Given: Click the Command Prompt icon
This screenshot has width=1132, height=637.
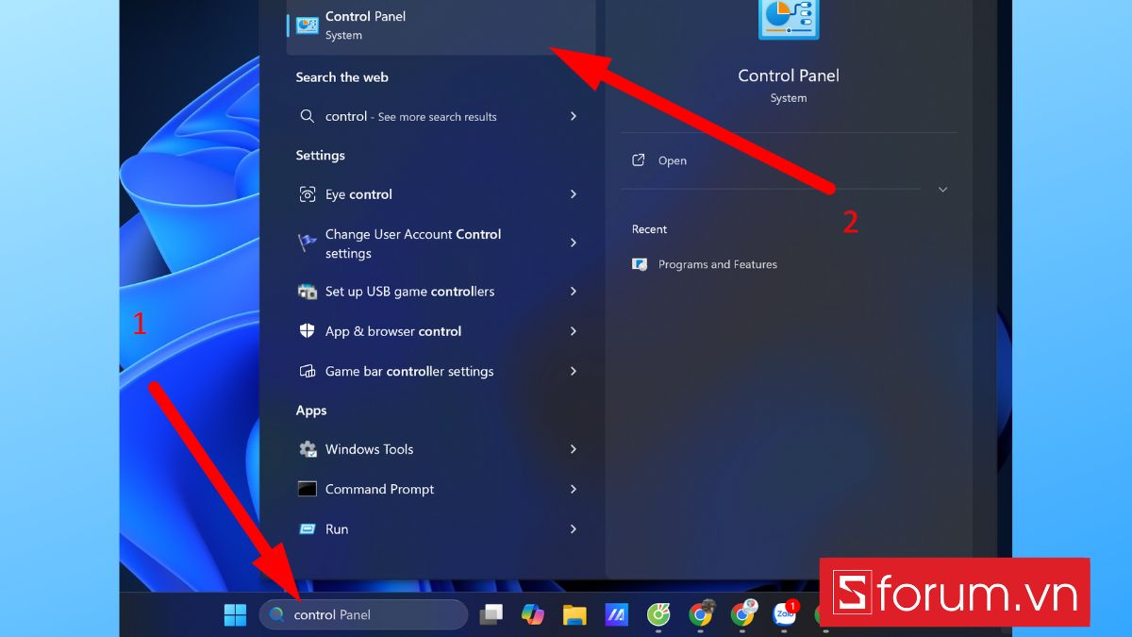Looking at the screenshot, I should [x=308, y=489].
